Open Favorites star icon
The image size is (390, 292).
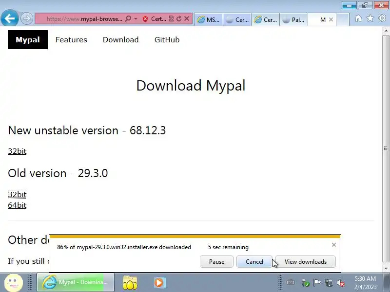click(x=370, y=18)
